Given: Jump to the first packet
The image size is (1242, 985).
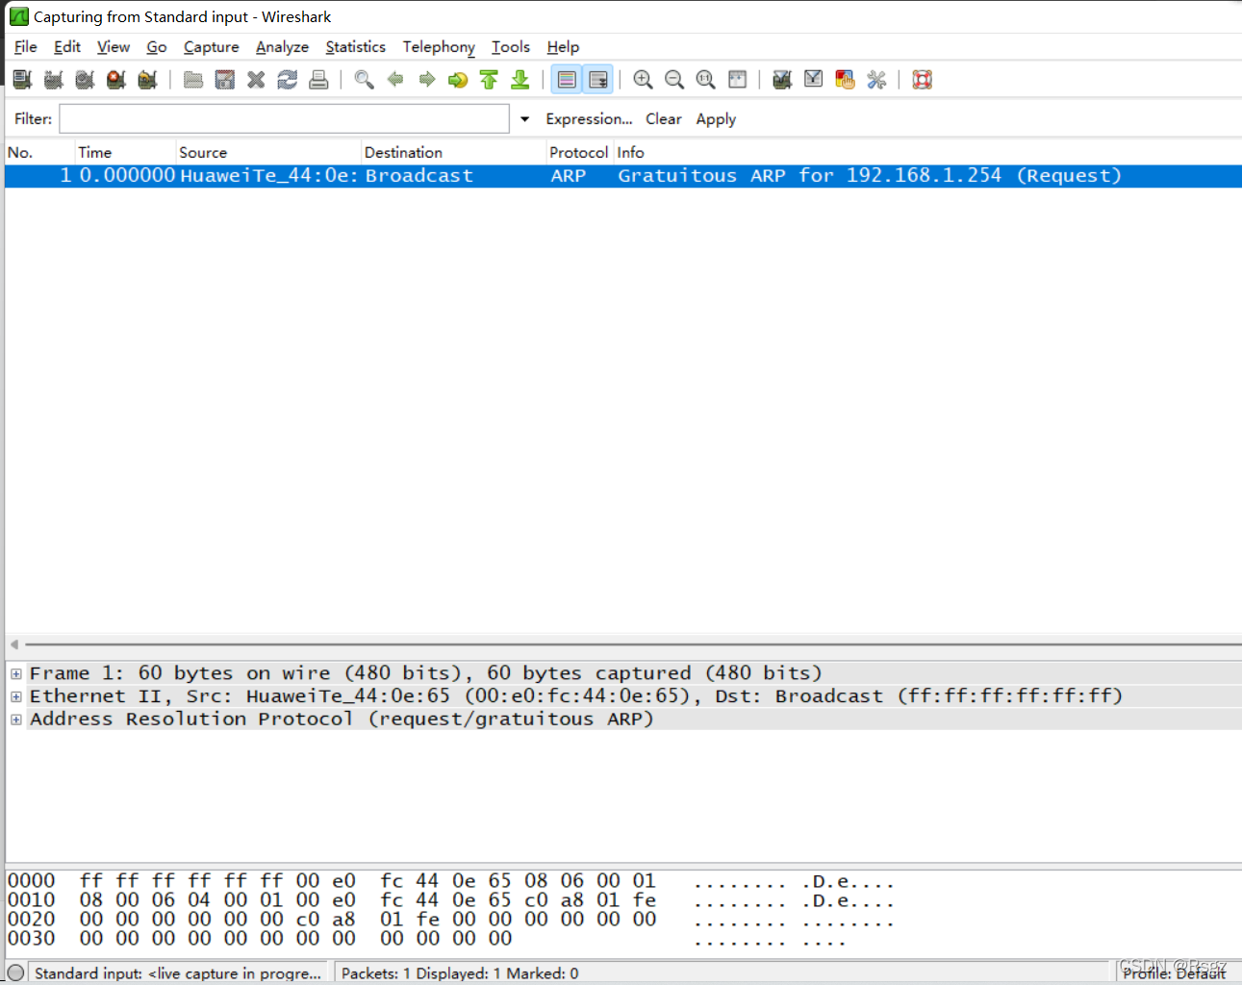Looking at the screenshot, I should coord(489,80).
